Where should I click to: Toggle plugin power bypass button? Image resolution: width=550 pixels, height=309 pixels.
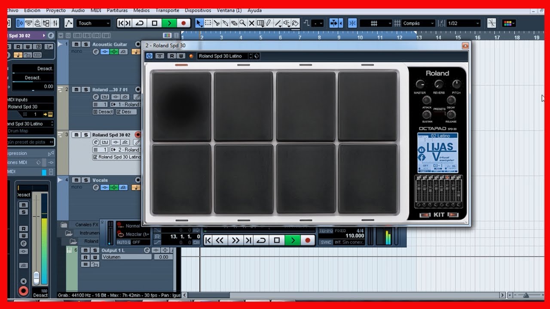(x=149, y=56)
